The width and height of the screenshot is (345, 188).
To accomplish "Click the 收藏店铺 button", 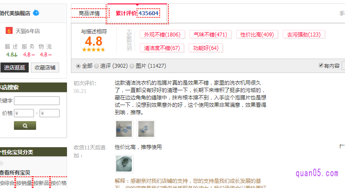I will point(45,67).
